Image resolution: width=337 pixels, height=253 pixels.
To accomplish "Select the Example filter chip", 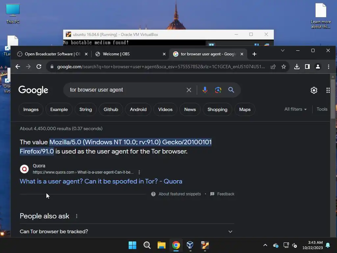I will 59,109.
